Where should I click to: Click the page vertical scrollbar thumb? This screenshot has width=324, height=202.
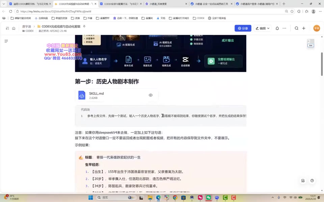pos(322,64)
